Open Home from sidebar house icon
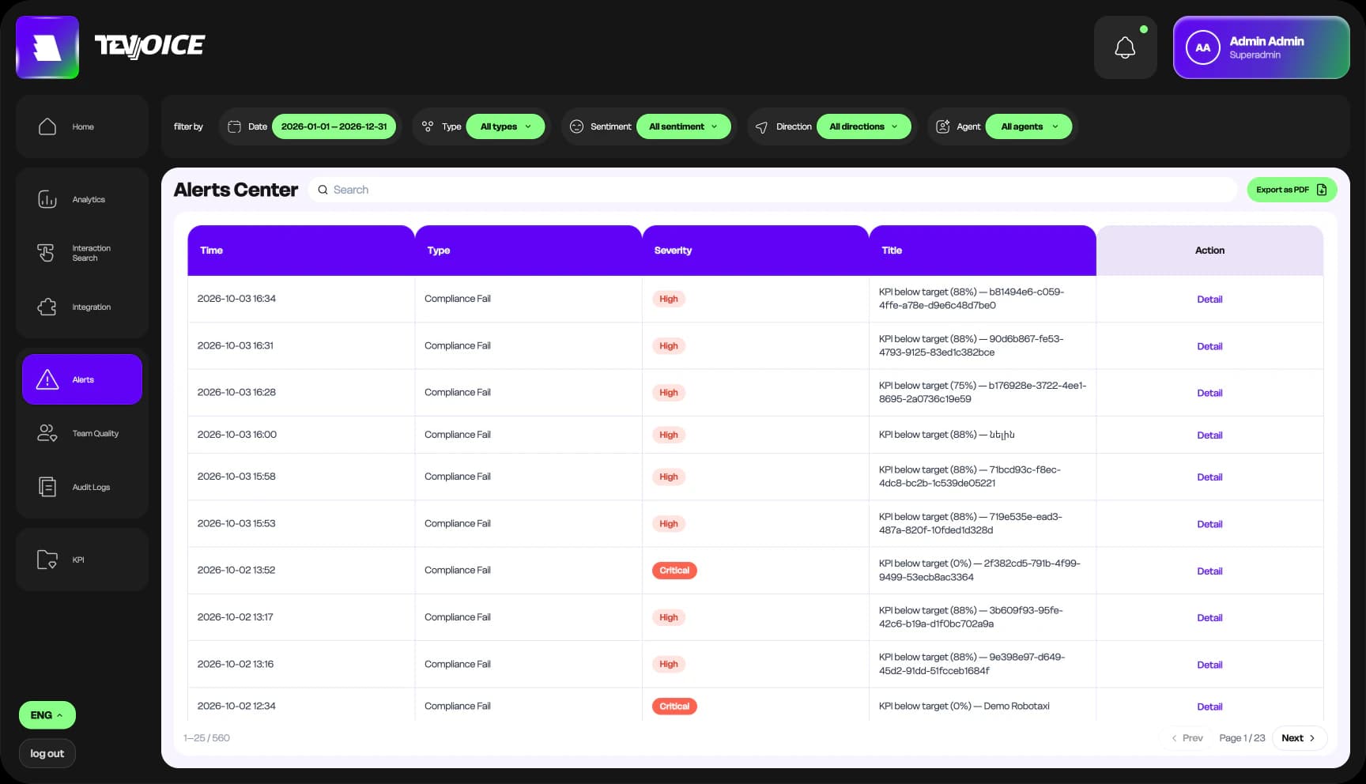The height and width of the screenshot is (784, 1366). (47, 126)
